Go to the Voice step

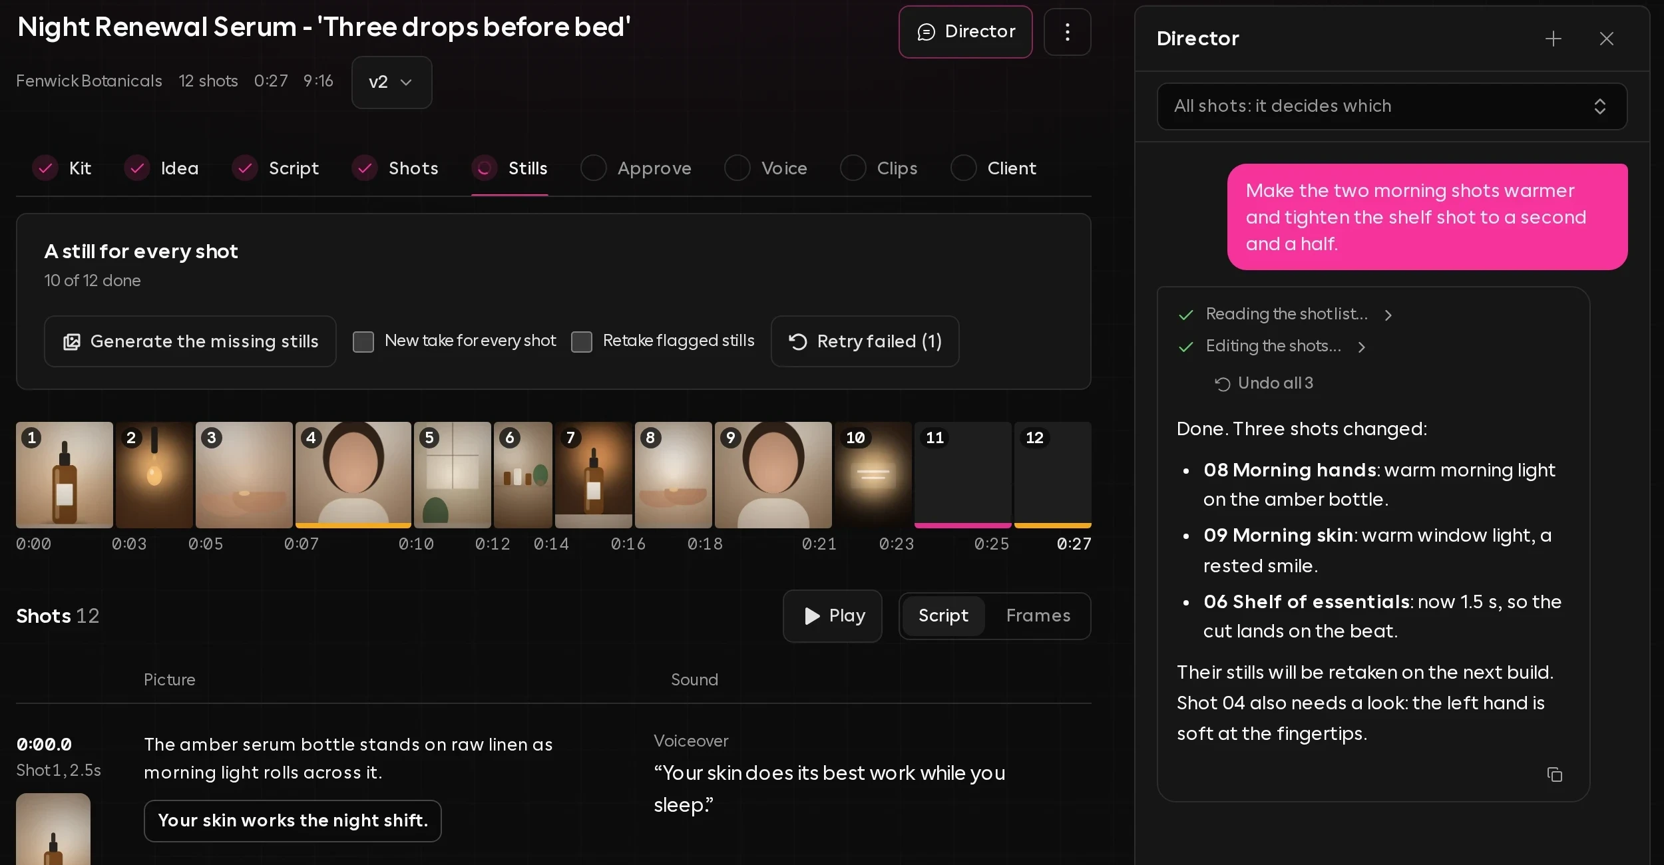pyautogui.click(x=766, y=168)
